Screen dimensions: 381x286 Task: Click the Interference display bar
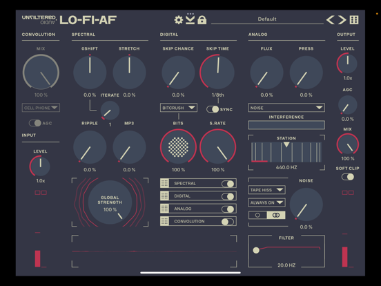(x=286, y=125)
